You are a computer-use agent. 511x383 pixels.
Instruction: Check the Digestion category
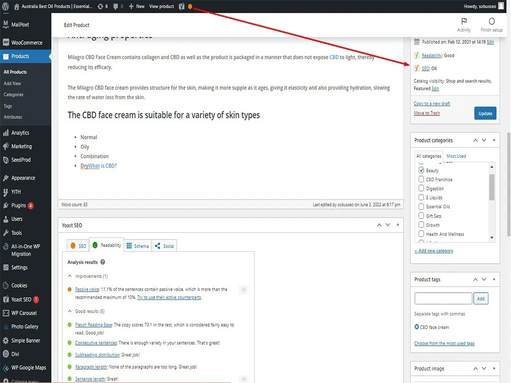point(421,188)
